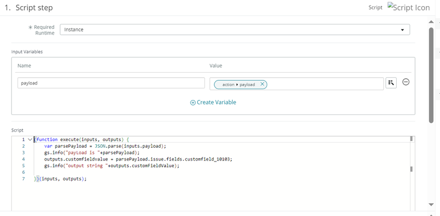This screenshot has width=440, height=216.
Task: Click the Script step title
Action: pos(34,8)
